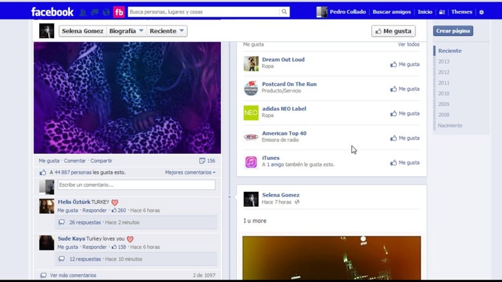Click the 156 shares icon under photo
Screen dimensions: 502x282
[202, 161]
